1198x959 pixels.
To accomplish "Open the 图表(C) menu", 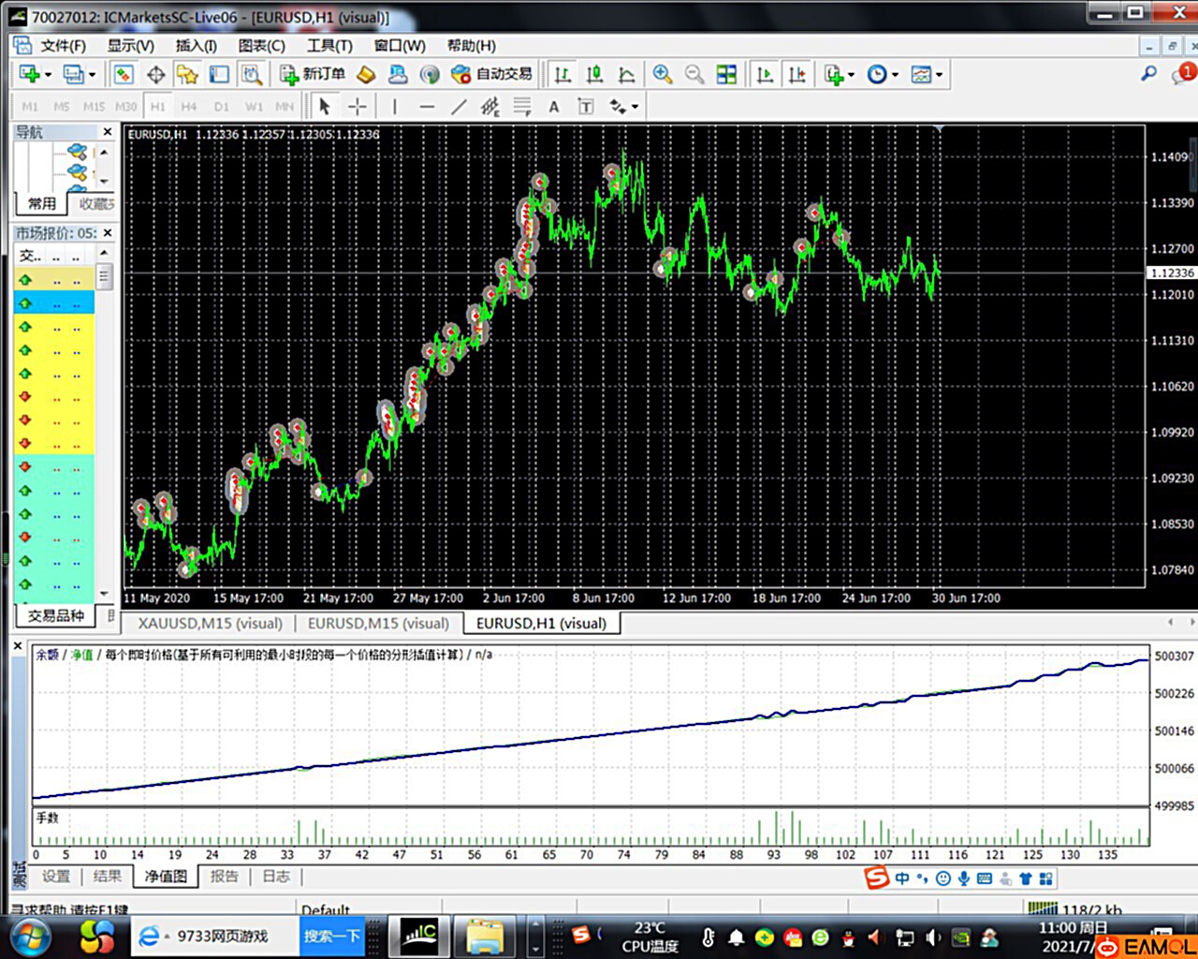I will tap(261, 45).
